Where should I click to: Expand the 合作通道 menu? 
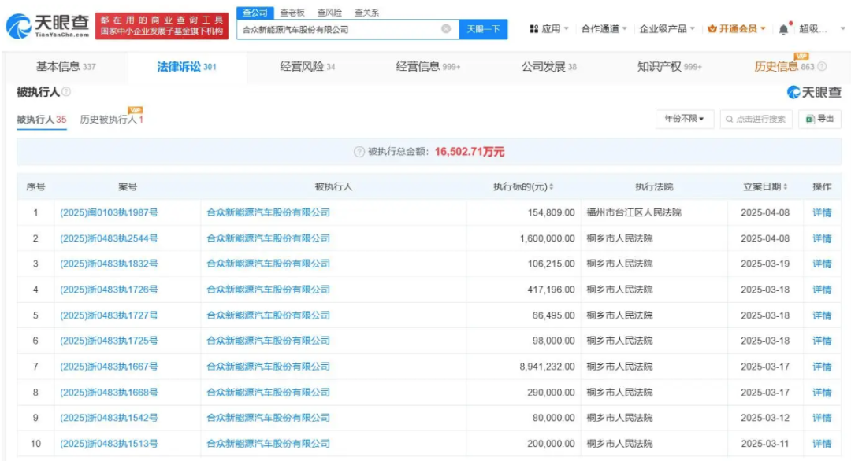click(x=604, y=28)
